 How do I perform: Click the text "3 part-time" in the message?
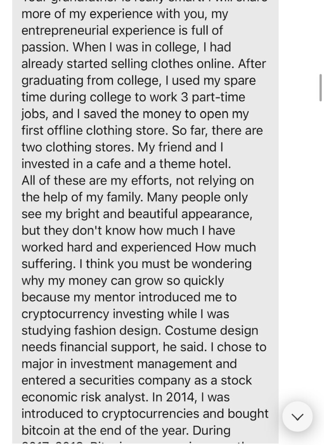pos(212,97)
